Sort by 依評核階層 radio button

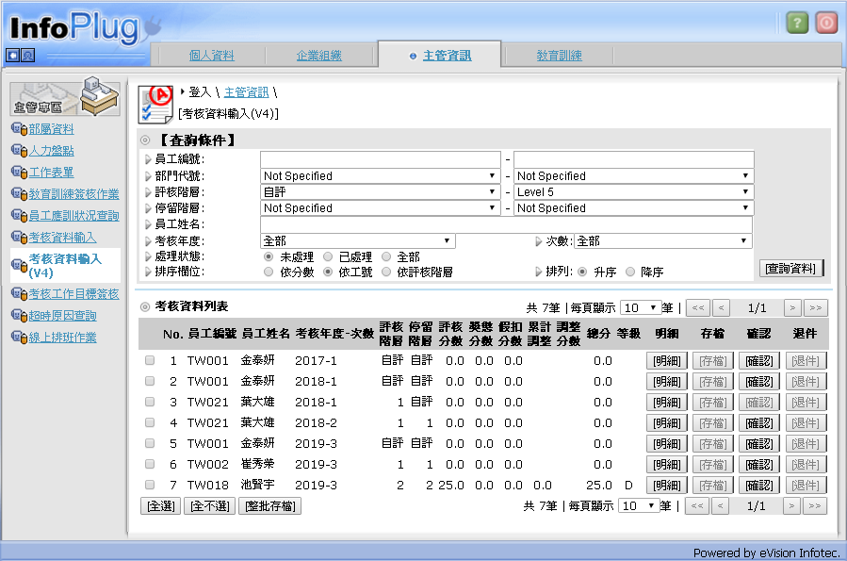386,272
